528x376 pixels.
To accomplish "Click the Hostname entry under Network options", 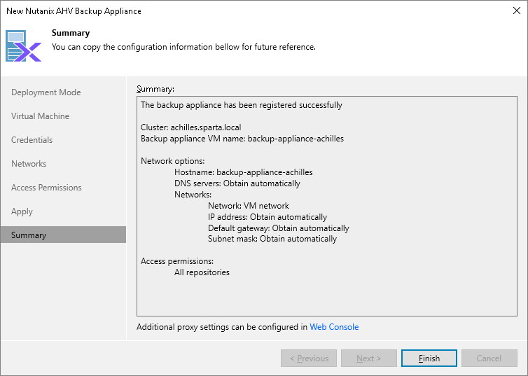I will click(243, 172).
